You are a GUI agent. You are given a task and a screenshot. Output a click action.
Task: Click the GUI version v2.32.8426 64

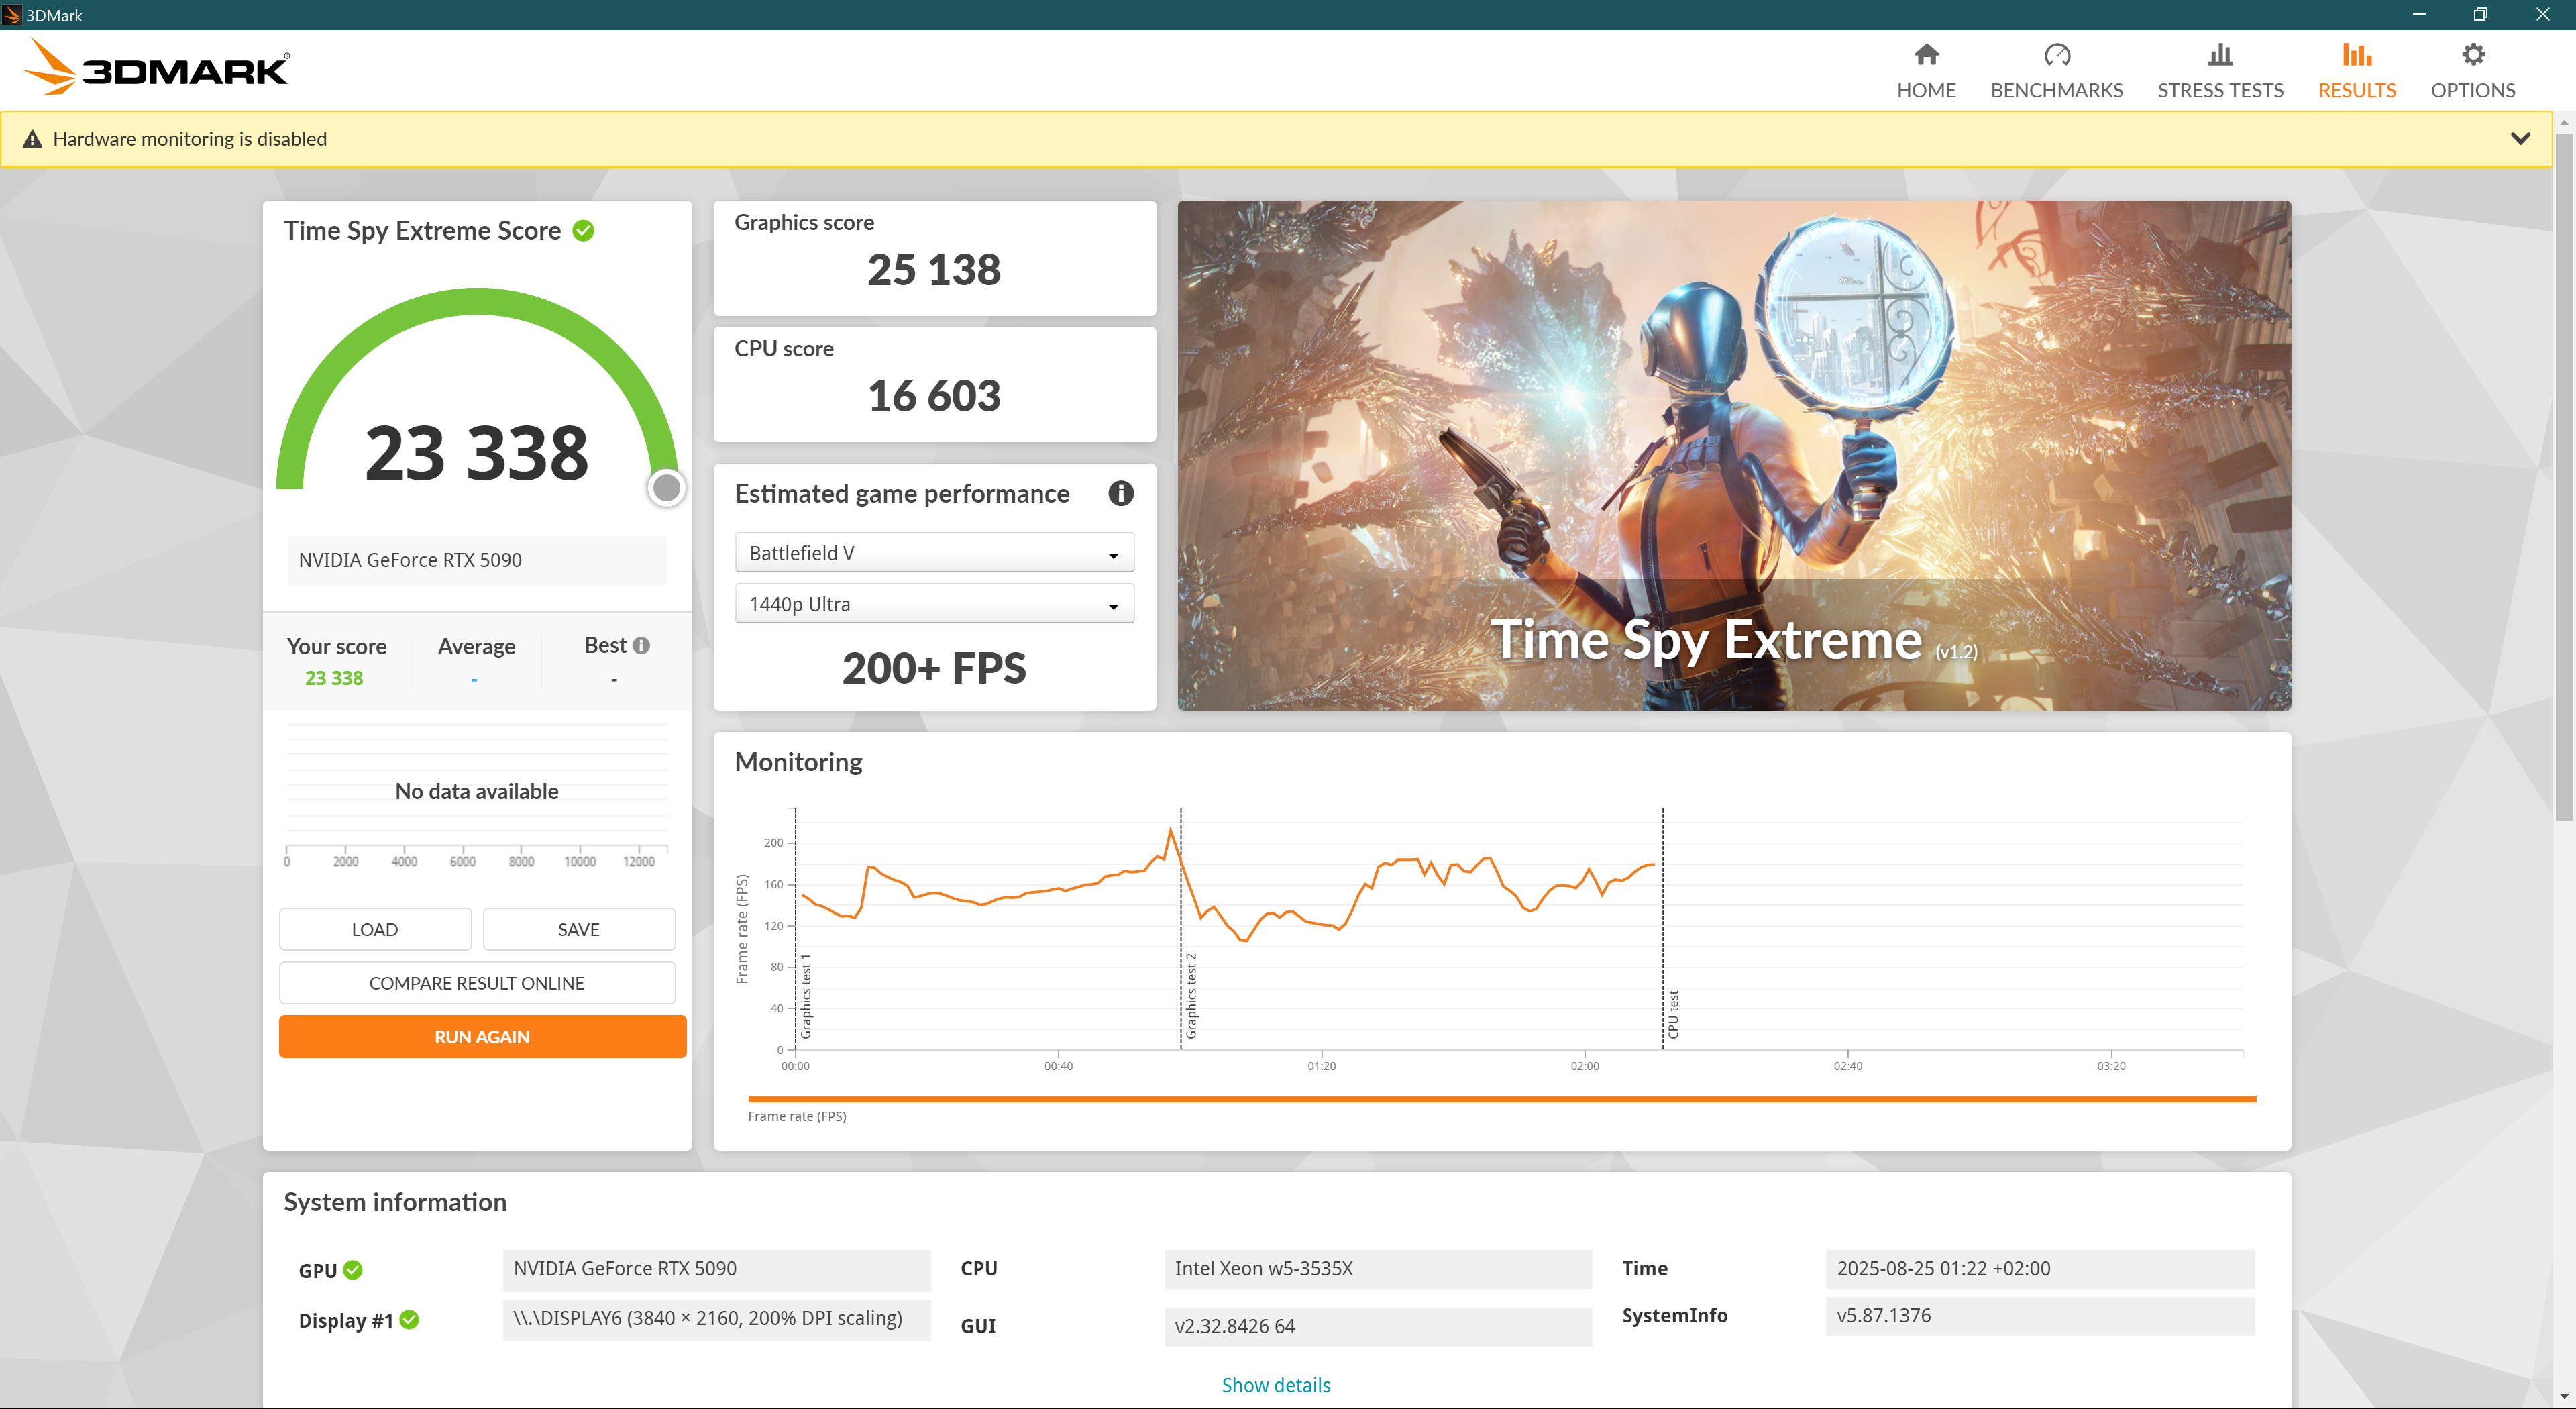1377,1326
